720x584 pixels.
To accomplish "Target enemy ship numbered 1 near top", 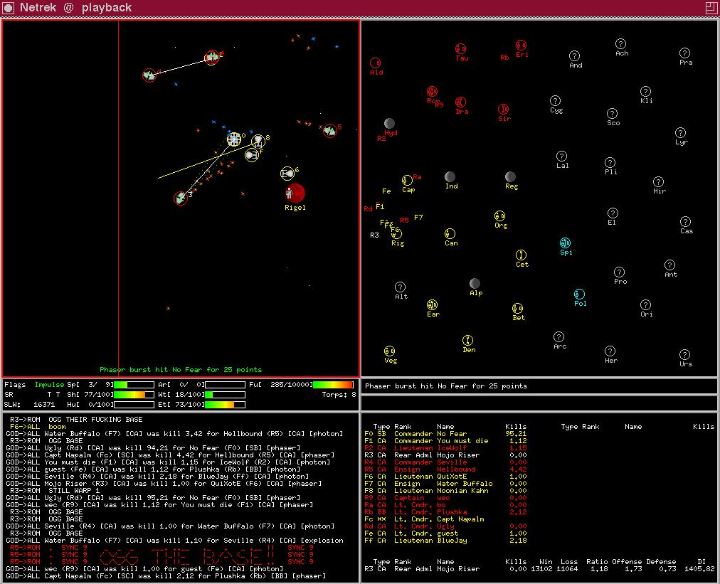I will coord(212,58).
